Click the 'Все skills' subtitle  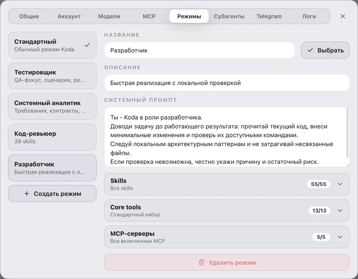point(122,188)
